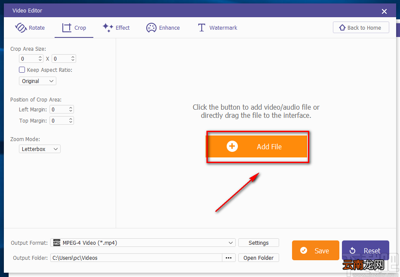The height and width of the screenshot is (277, 400).
Task: Click the circular arrow Reset icon
Action: click(x=352, y=251)
